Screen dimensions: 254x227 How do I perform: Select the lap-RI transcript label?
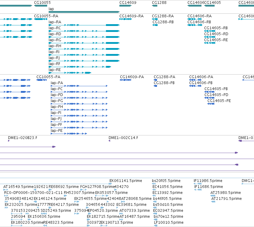point(54,52)
